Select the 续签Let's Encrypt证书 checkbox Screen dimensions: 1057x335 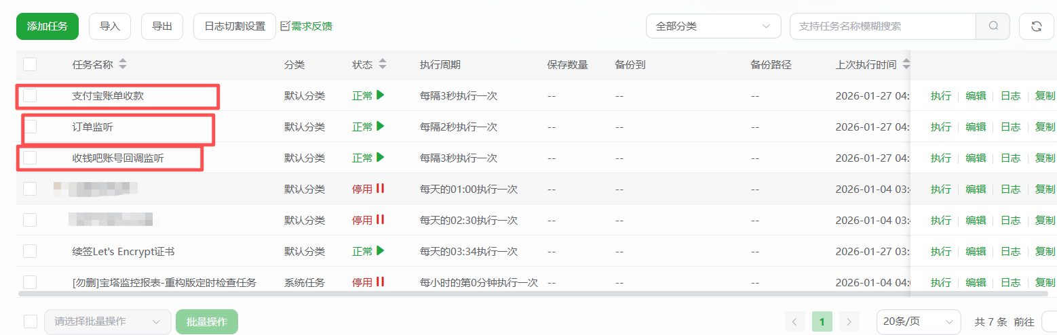pos(30,251)
